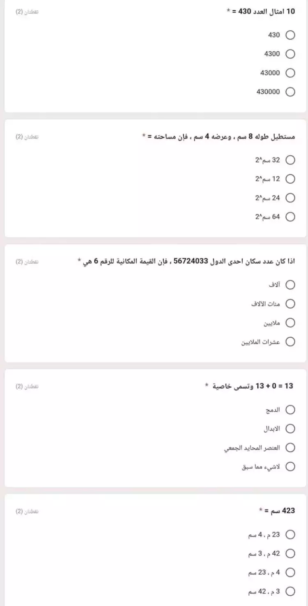308x606 pixels.
Task: Select لاشيء مما سبق option
Action: (290, 467)
